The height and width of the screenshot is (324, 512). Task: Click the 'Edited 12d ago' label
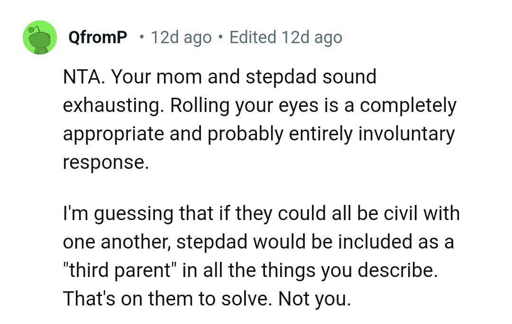click(285, 37)
